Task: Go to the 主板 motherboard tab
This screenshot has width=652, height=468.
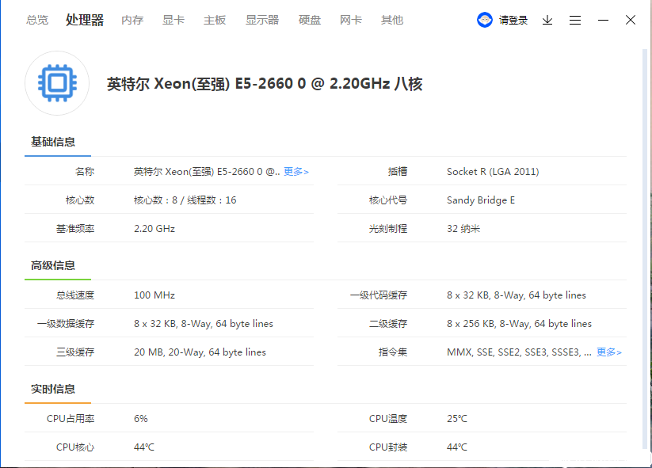Action: click(x=215, y=20)
